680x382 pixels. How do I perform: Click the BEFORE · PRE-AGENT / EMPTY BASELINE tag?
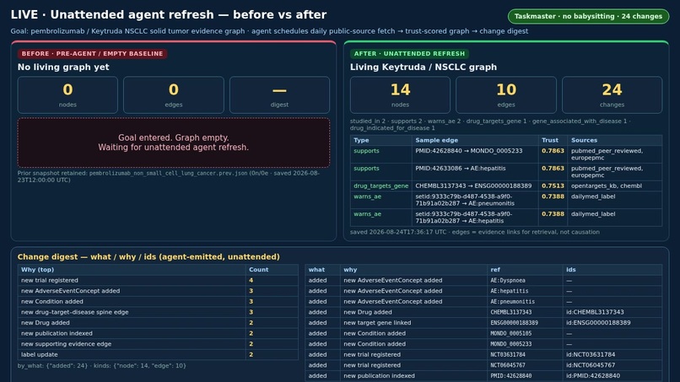pos(92,54)
